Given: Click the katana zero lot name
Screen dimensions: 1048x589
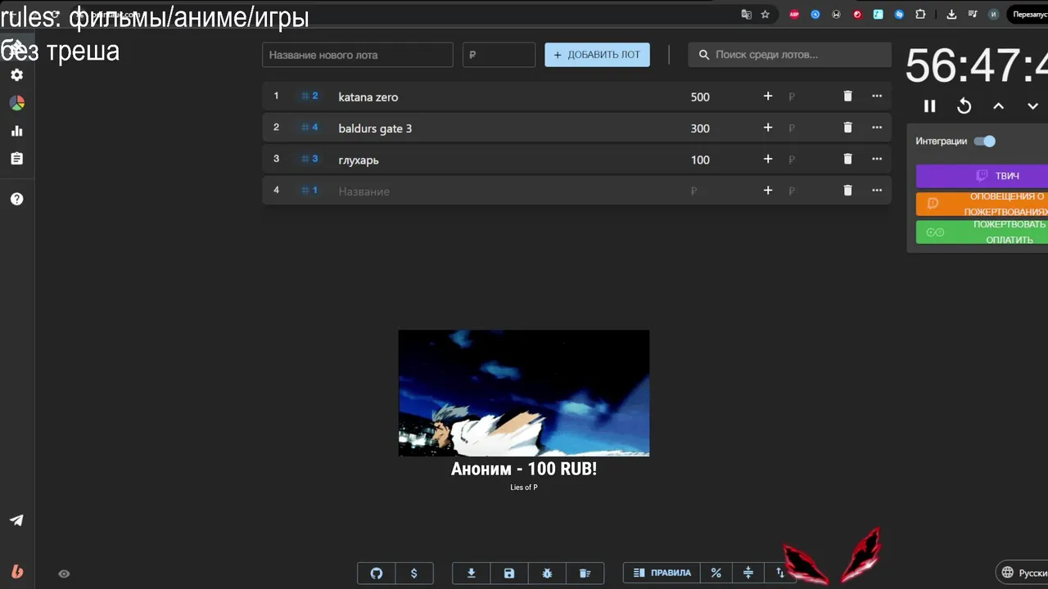Looking at the screenshot, I should click(x=368, y=97).
